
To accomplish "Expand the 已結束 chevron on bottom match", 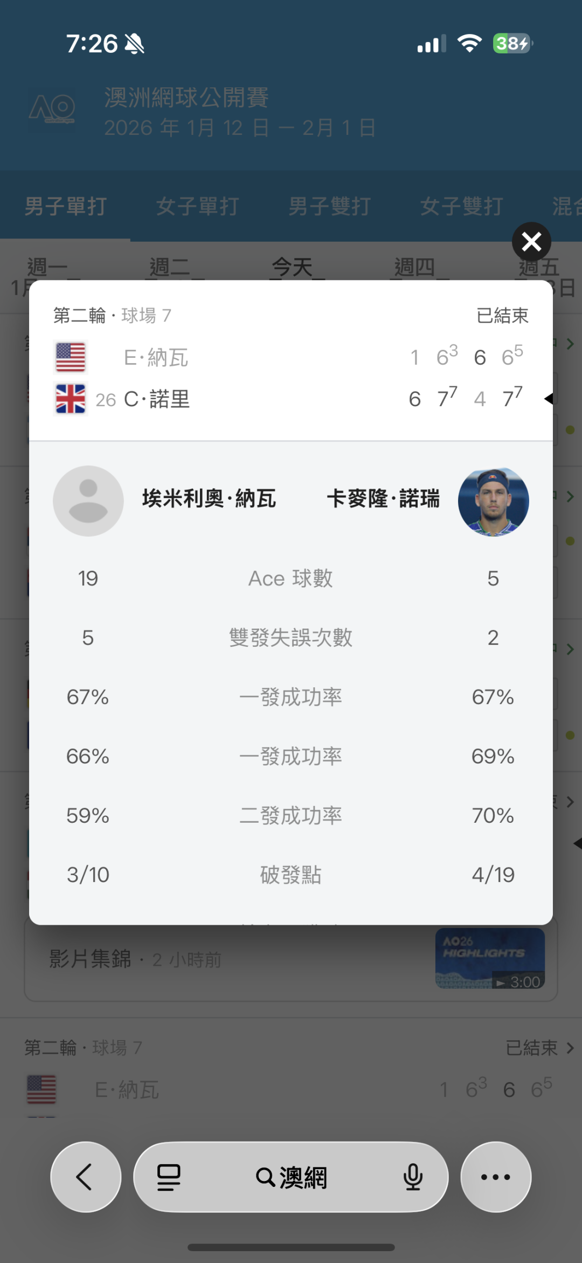I will click(x=570, y=1048).
